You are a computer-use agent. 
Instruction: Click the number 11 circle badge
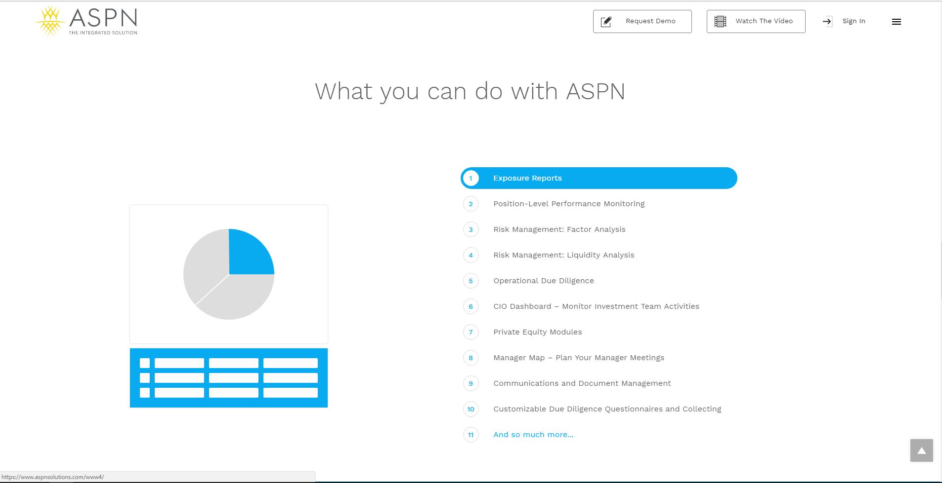(471, 435)
